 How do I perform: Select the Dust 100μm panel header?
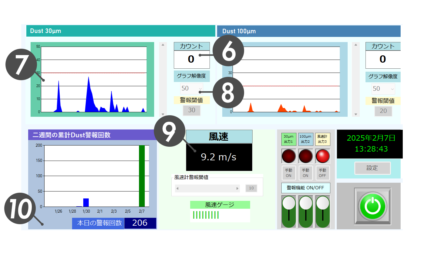point(309,31)
